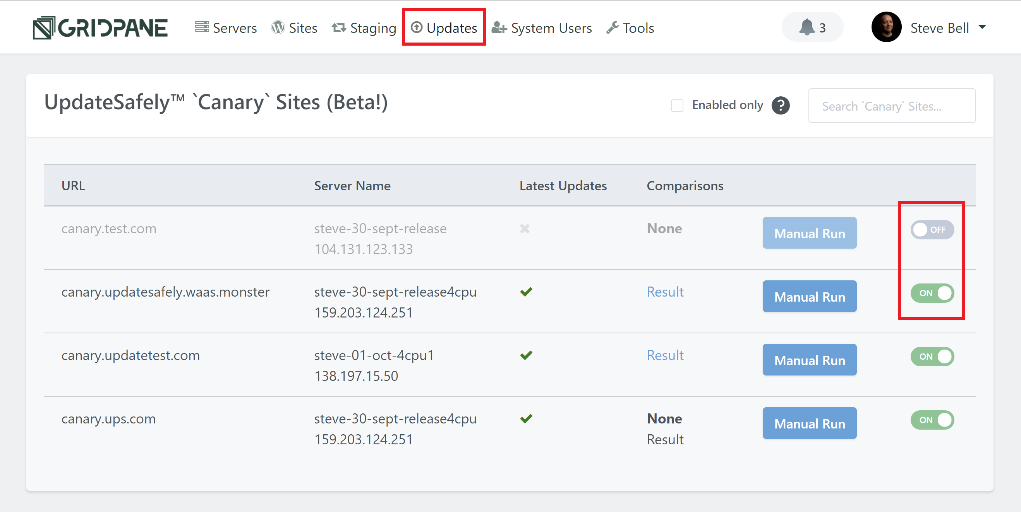Open Result link for canary.updatesafely.waas.monster
The image size is (1021, 512).
coord(665,292)
